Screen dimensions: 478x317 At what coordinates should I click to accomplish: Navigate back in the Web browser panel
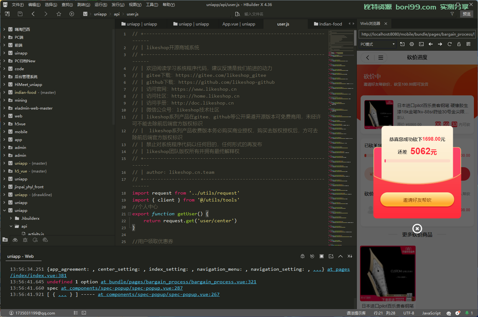click(431, 44)
